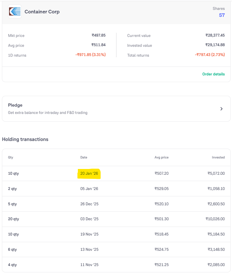Click avg price ₹520.10

click(x=161, y=204)
